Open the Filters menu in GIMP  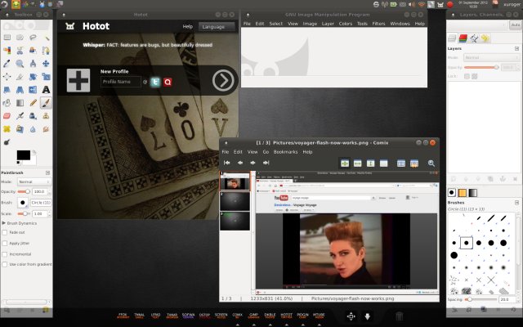378,24
